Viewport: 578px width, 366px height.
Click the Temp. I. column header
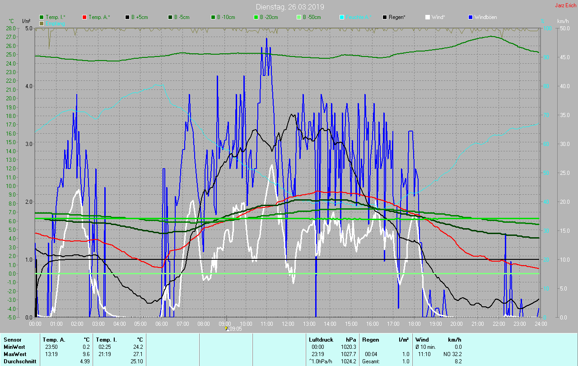(x=107, y=340)
